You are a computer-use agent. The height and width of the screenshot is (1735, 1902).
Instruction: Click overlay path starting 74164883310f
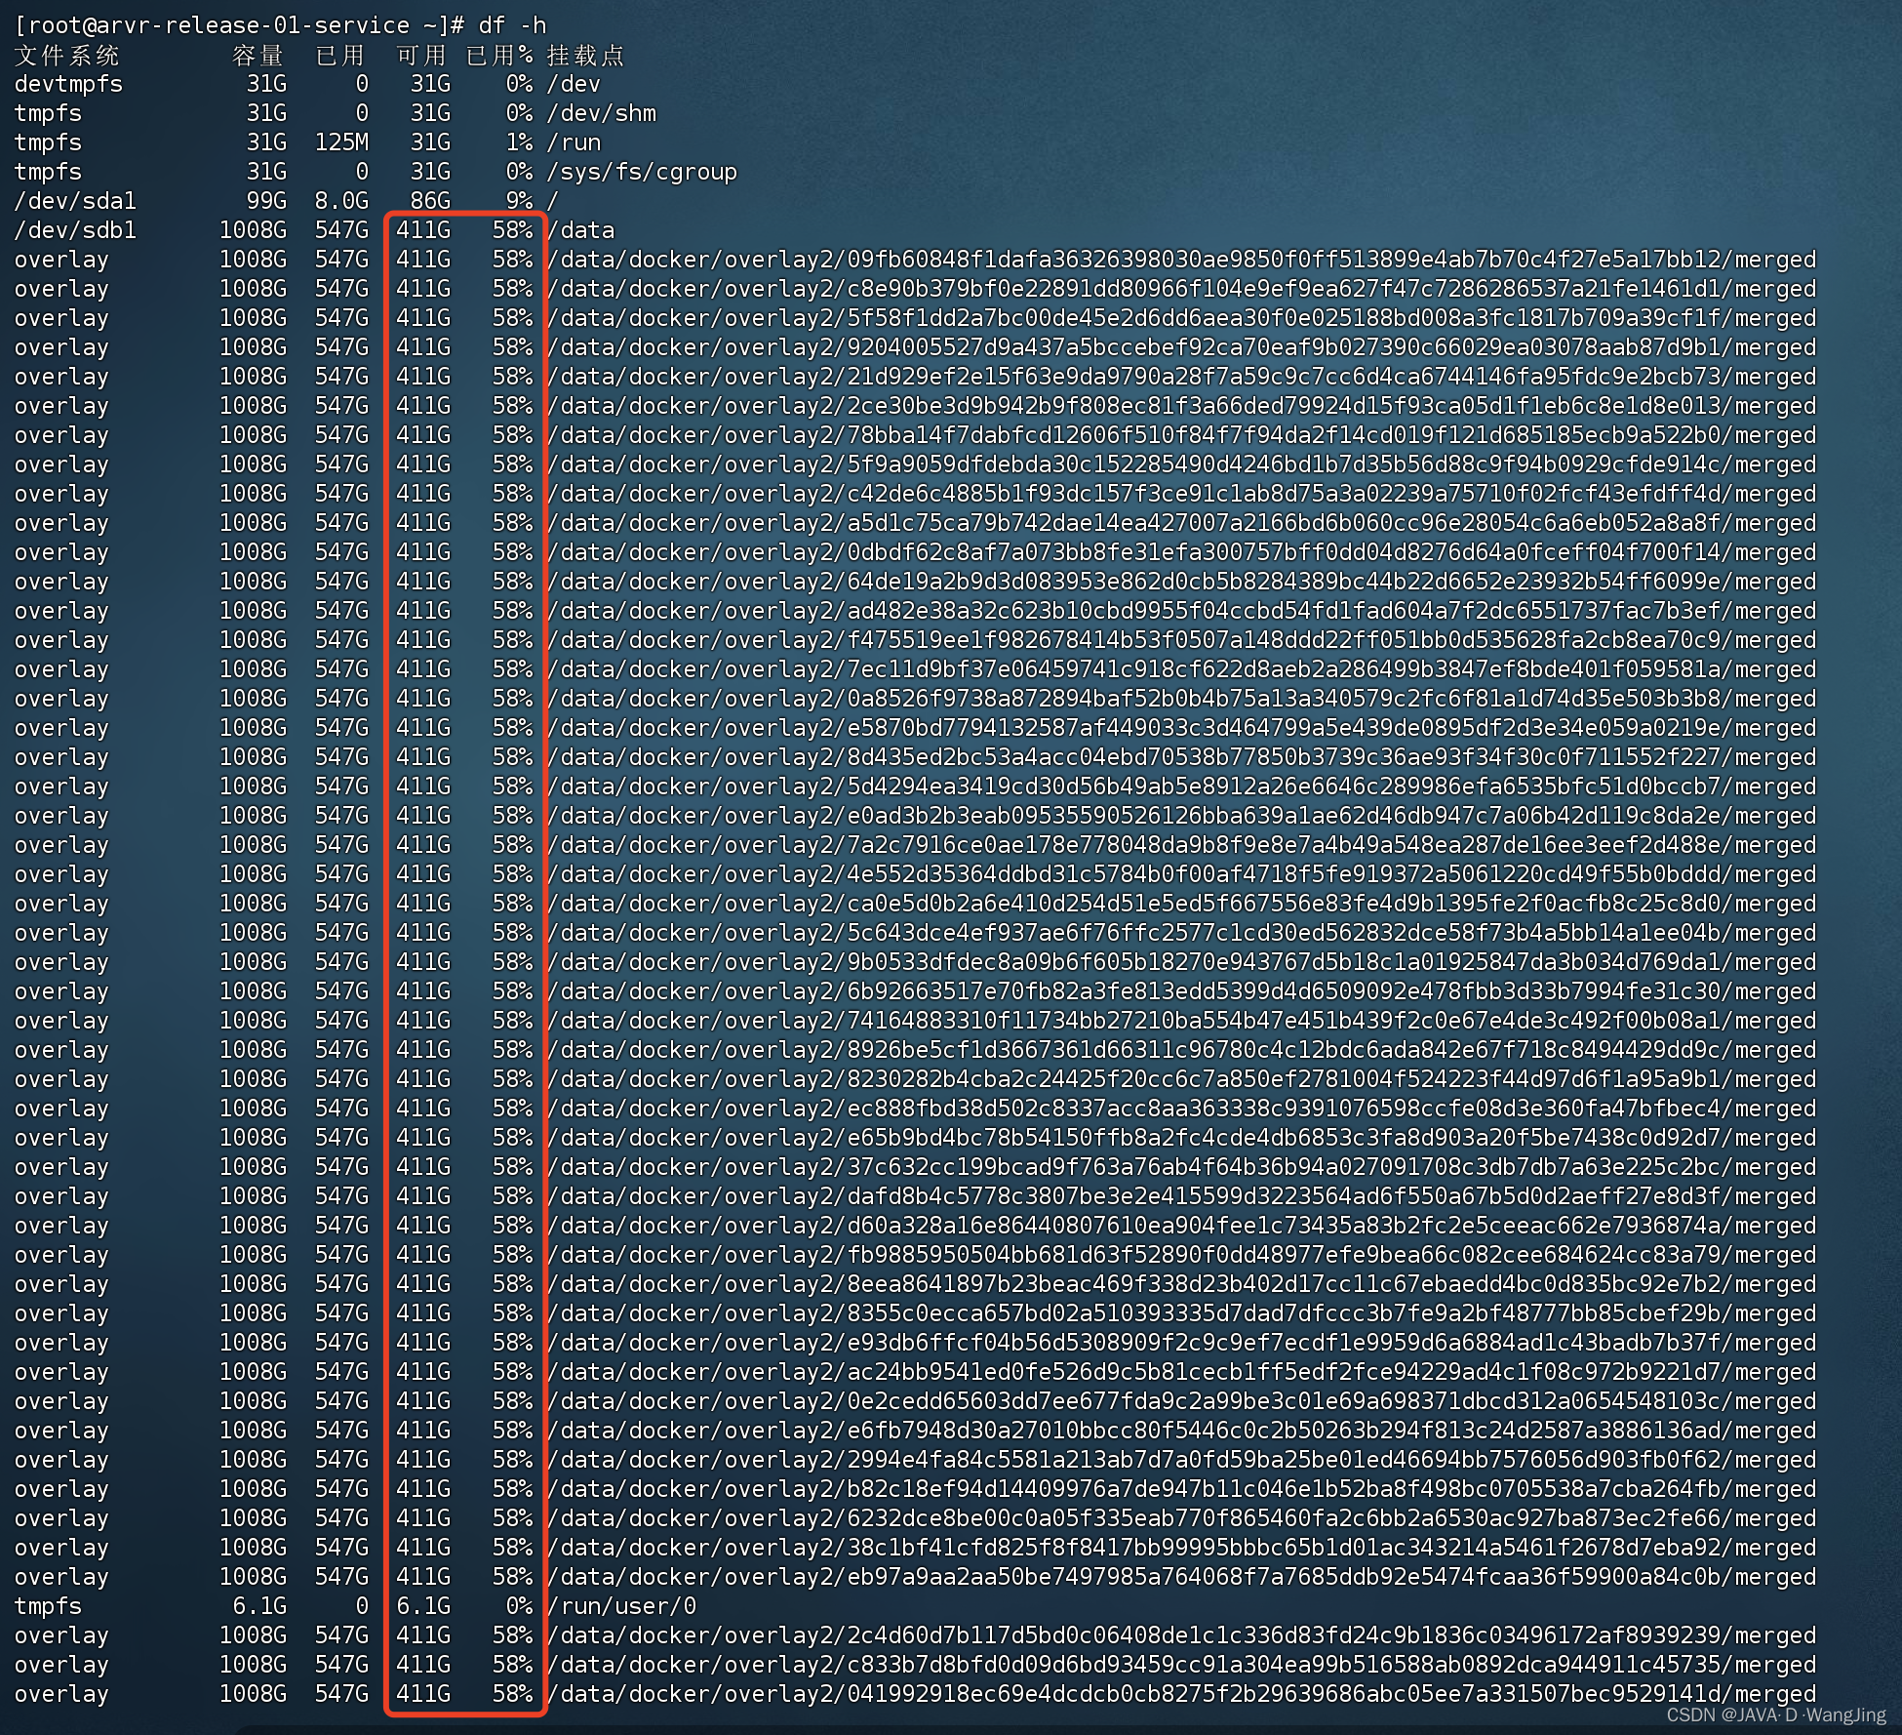[x=1182, y=1021]
